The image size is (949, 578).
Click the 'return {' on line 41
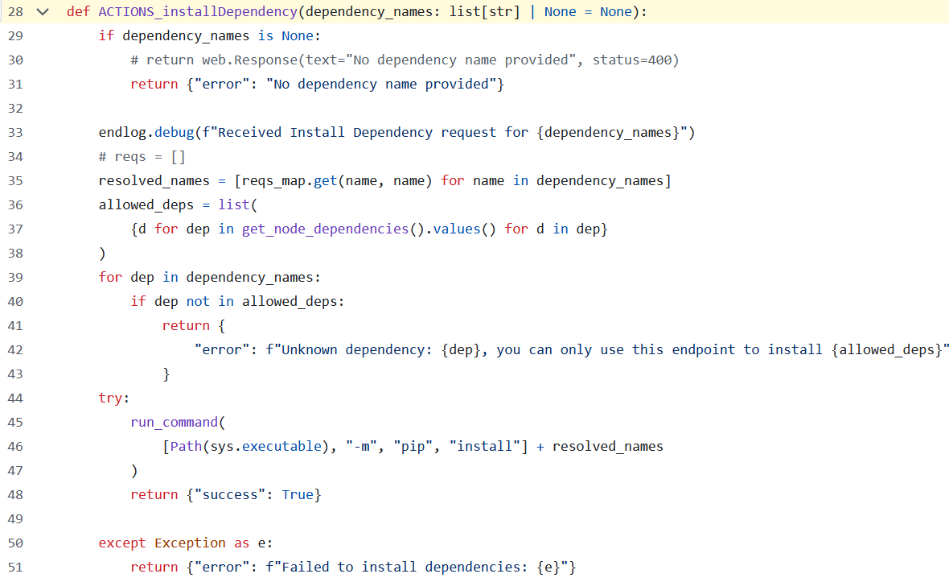194,325
